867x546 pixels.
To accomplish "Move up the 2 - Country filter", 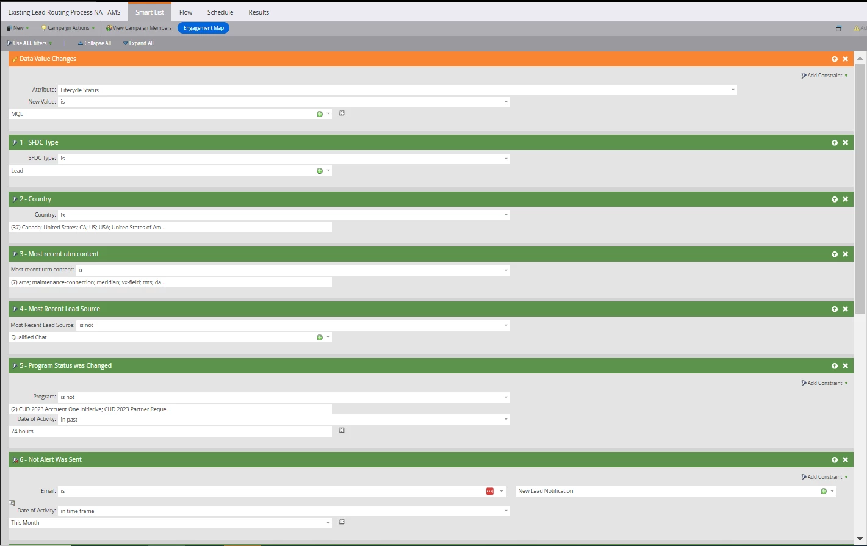I will tap(835, 199).
